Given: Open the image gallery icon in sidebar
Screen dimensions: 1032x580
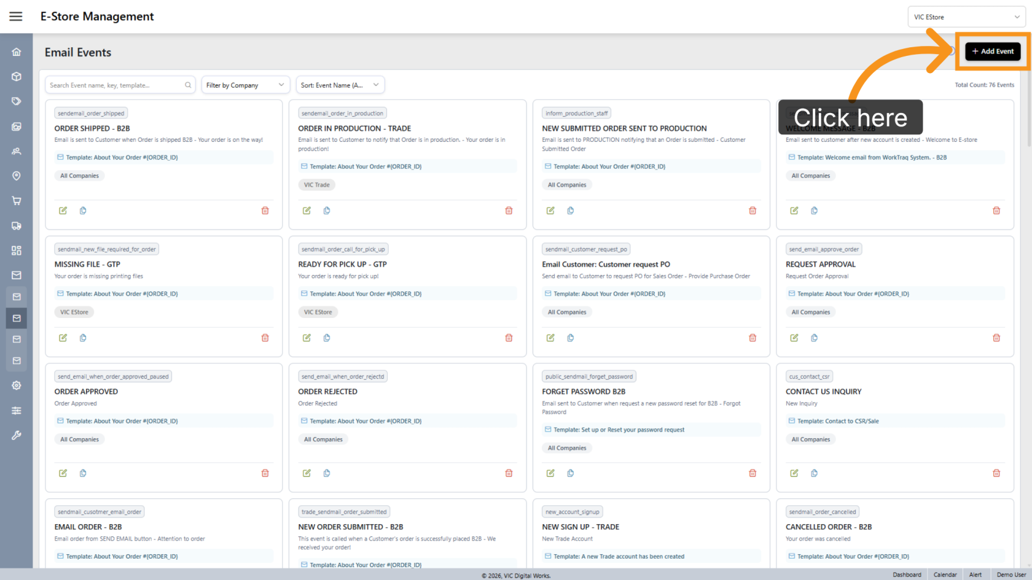Looking at the screenshot, I should pyautogui.click(x=17, y=126).
